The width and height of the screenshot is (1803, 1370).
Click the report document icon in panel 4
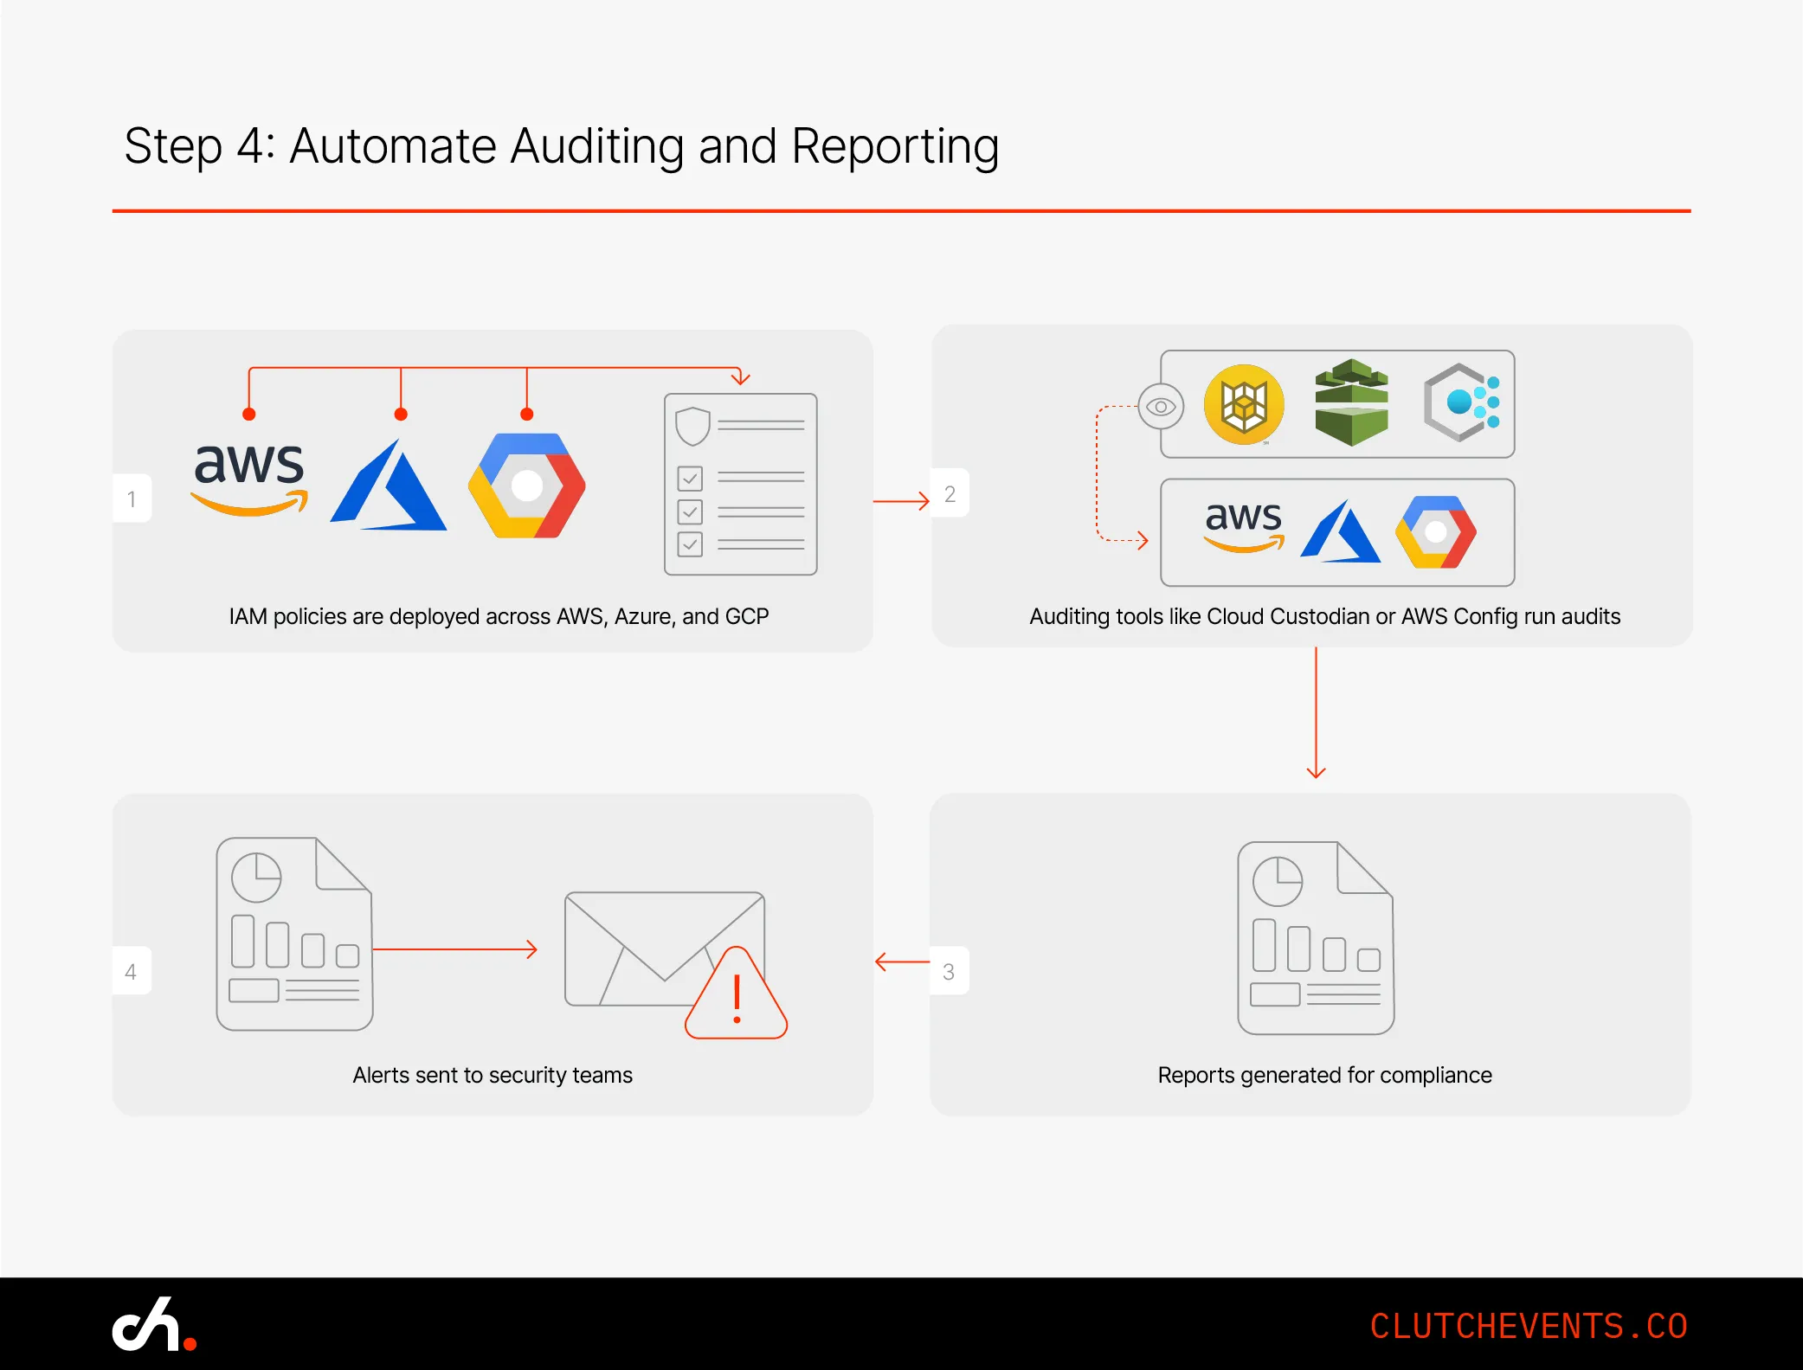(x=294, y=934)
